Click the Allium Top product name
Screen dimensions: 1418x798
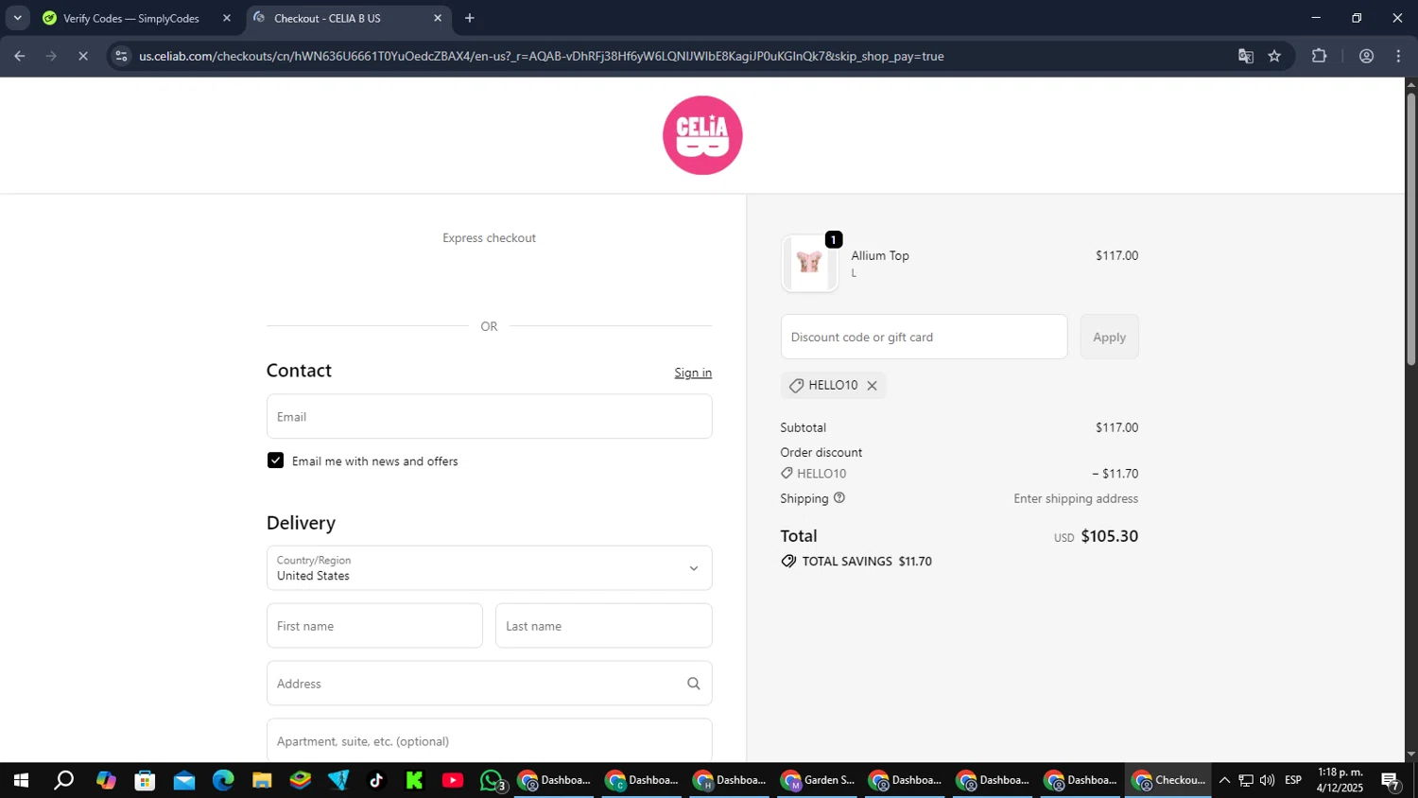click(880, 255)
